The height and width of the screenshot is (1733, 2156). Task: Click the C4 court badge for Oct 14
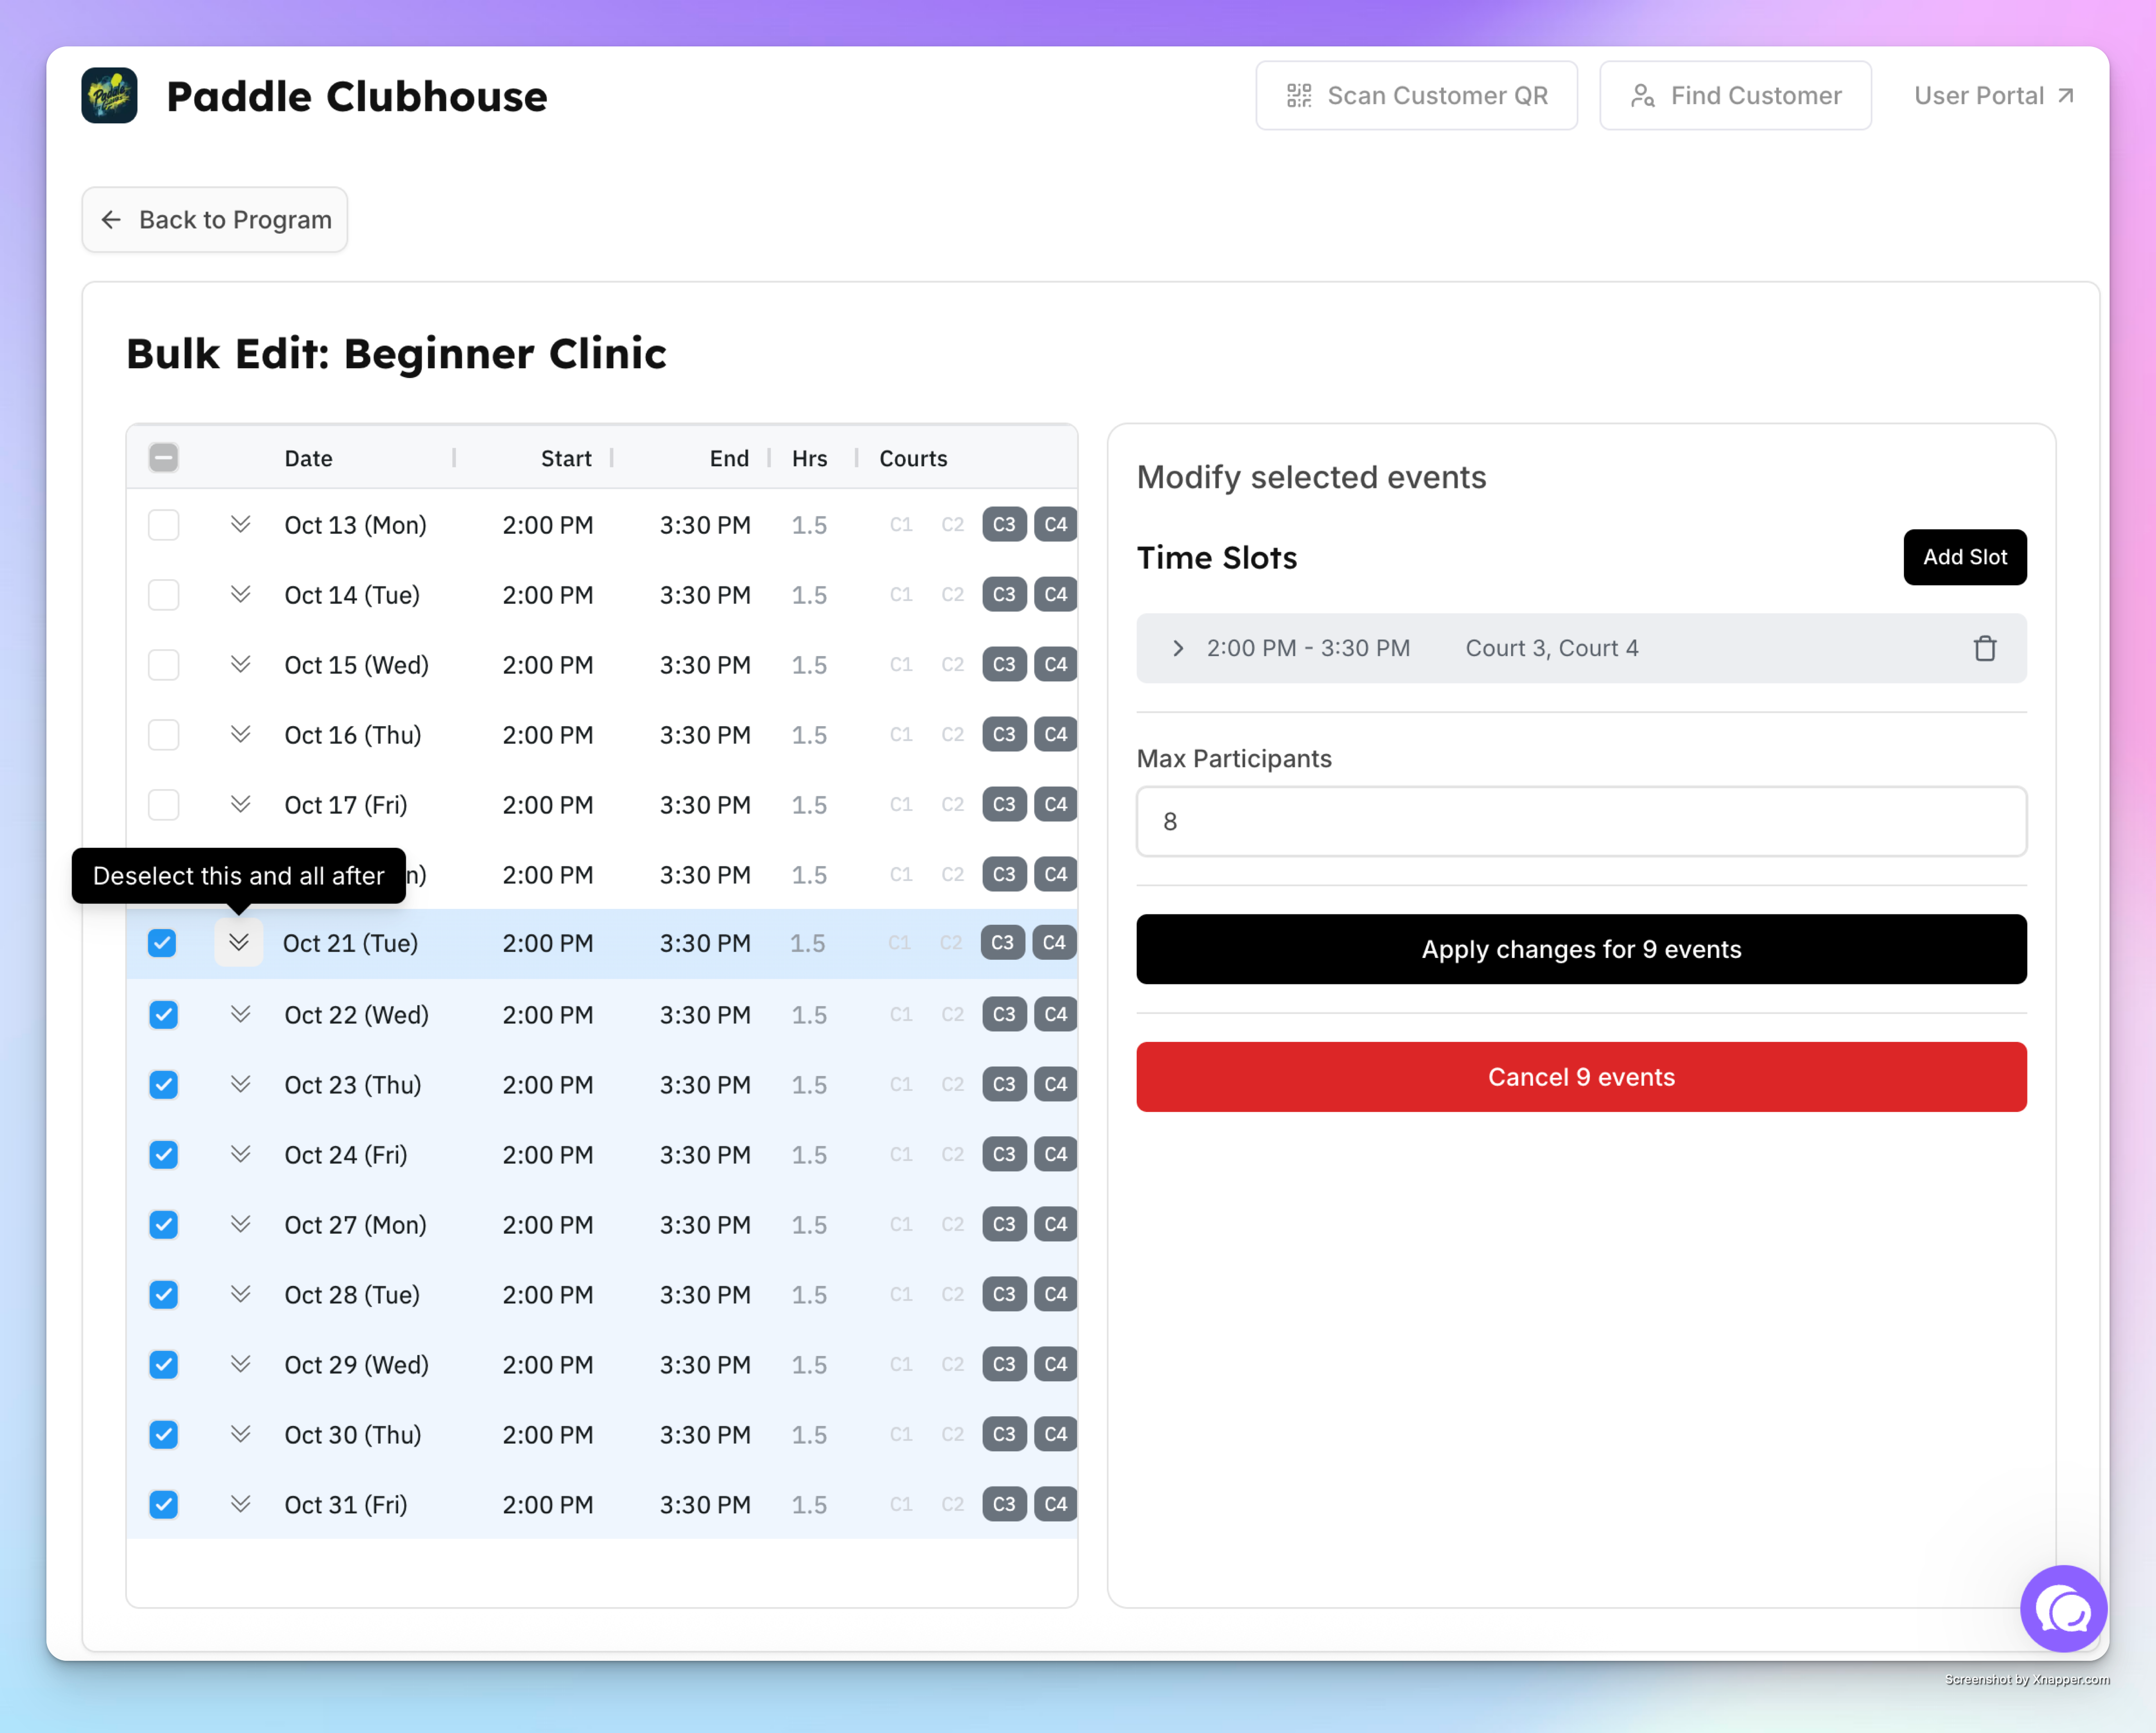point(1055,595)
